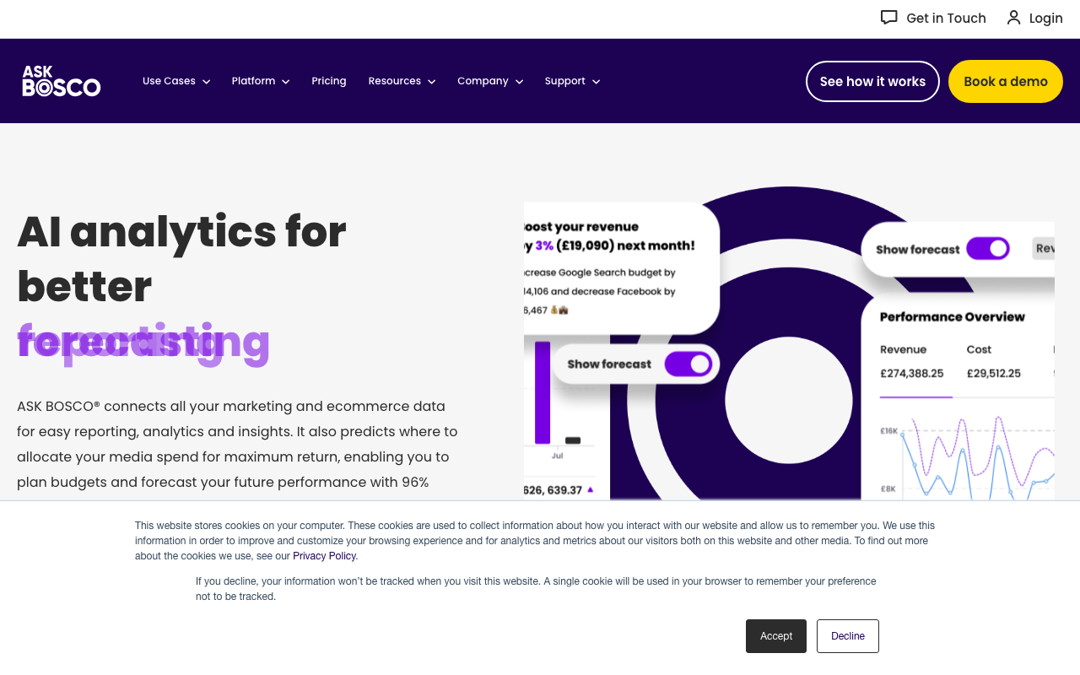
Task: Open the Resources dropdown
Action: pos(402,81)
